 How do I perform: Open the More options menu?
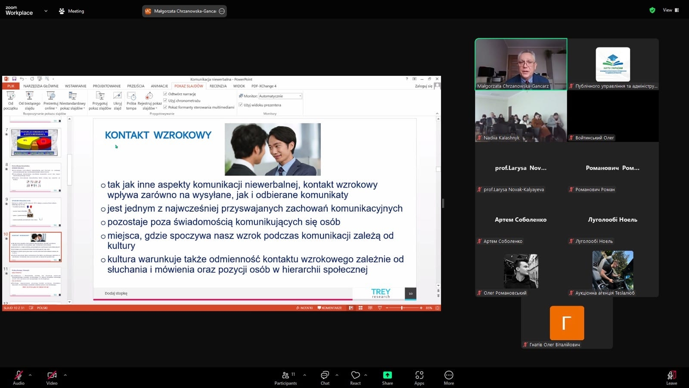pos(449,375)
